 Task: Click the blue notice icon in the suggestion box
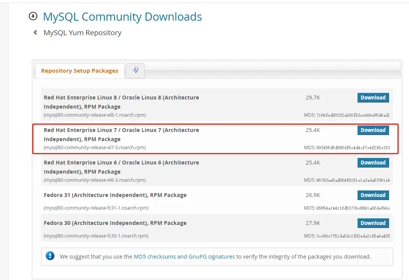point(50,256)
